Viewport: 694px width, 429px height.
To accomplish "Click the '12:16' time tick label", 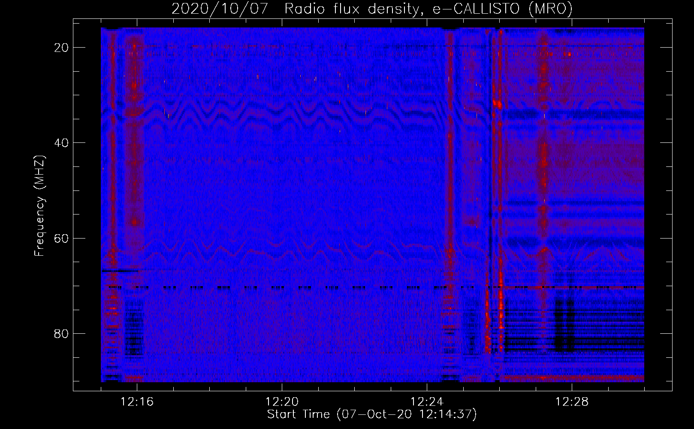I will (x=137, y=402).
